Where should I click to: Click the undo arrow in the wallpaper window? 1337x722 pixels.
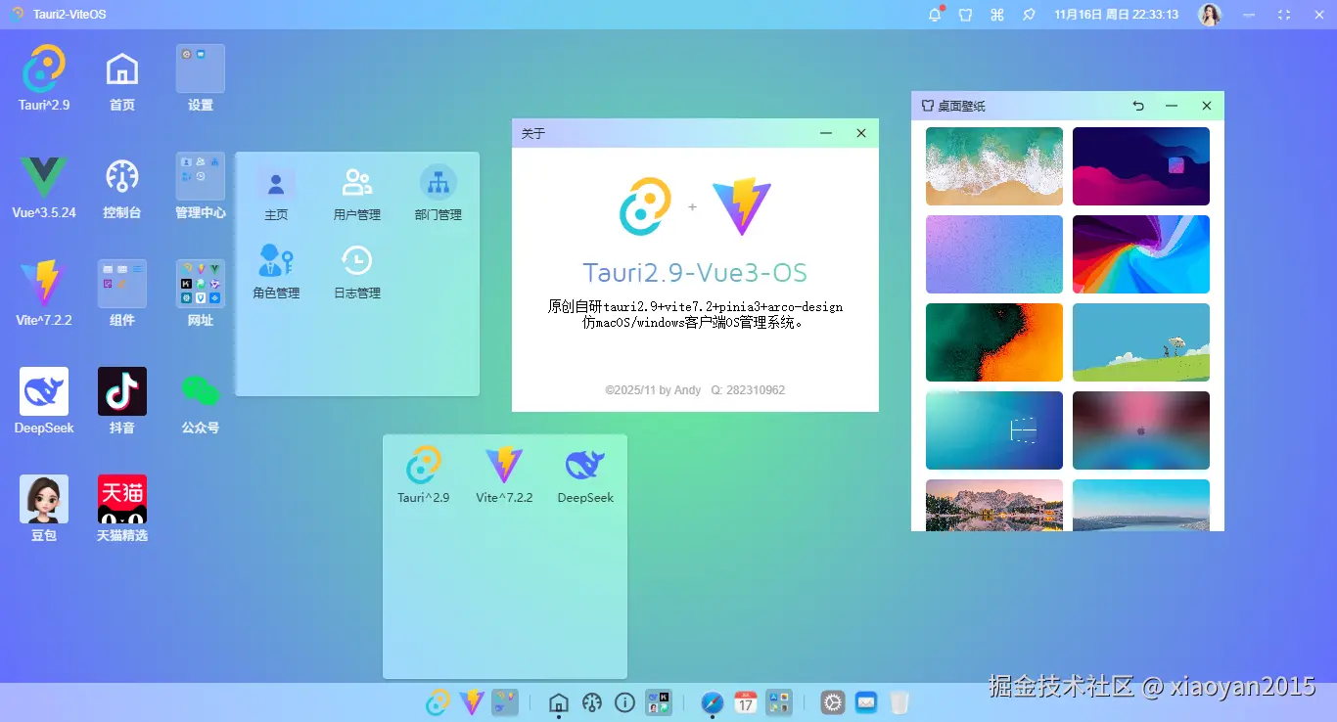tap(1137, 105)
